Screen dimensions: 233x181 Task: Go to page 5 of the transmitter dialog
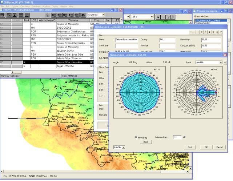click(x=213, y=32)
